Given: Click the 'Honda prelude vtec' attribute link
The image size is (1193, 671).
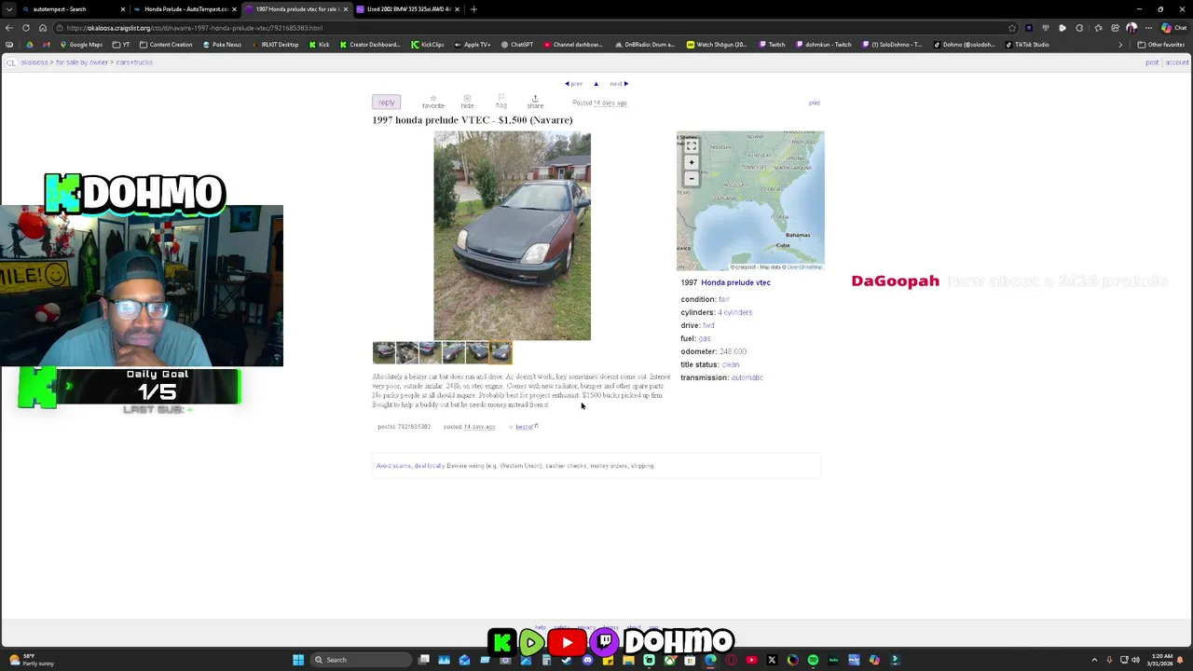Looking at the screenshot, I should (x=735, y=282).
